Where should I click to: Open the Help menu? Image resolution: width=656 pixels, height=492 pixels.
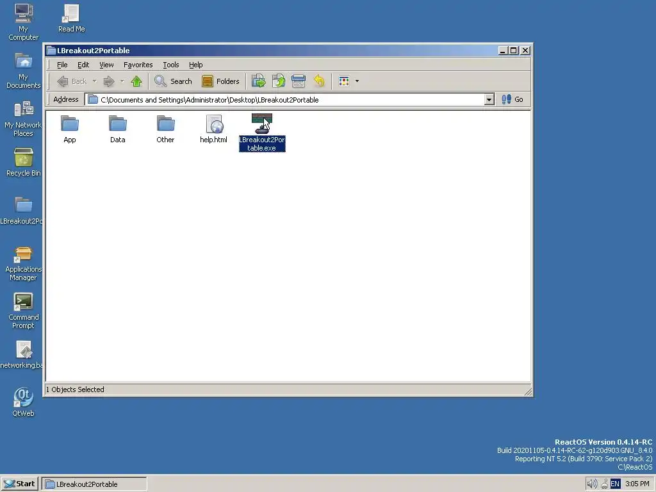point(196,65)
